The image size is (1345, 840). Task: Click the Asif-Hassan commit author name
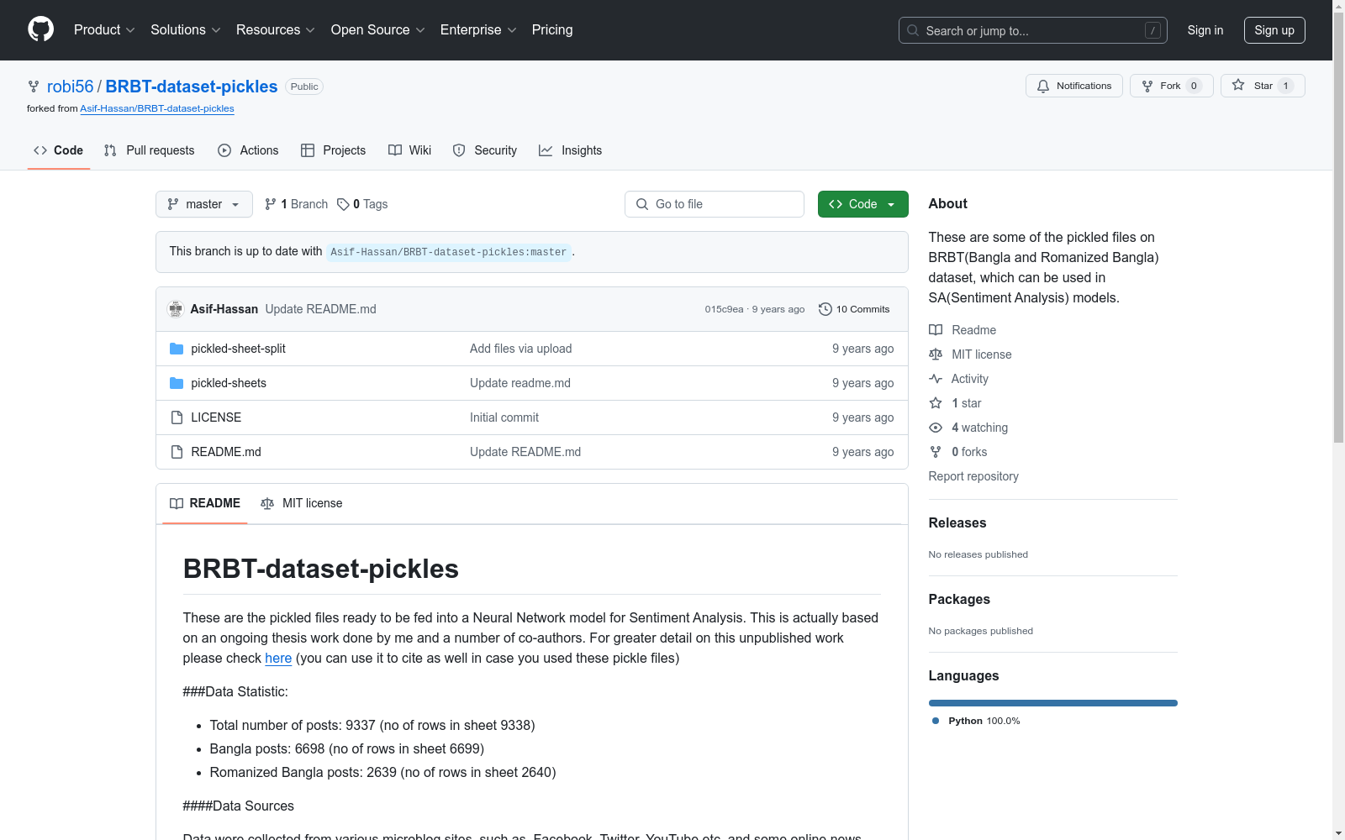tap(224, 309)
